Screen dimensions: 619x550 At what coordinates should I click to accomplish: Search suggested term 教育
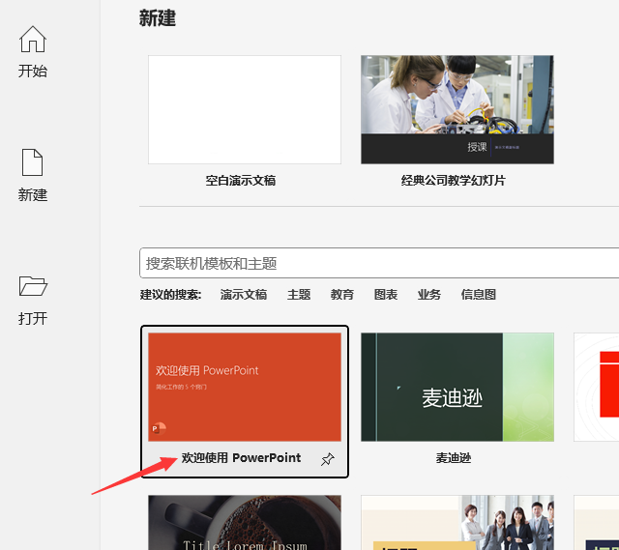pyautogui.click(x=342, y=295)
